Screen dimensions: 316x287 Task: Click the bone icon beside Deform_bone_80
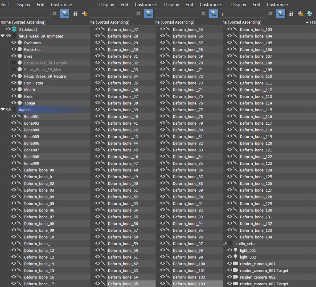(x=168, y=130)
